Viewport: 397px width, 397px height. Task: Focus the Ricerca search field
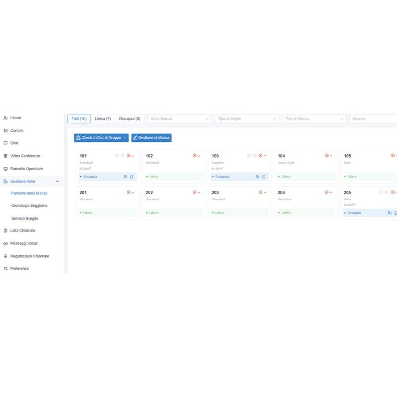(x=374, y=119)
